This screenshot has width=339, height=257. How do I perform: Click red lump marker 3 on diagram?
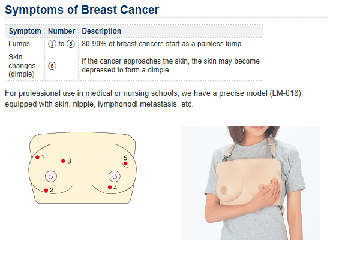click(x=63, y=161)
